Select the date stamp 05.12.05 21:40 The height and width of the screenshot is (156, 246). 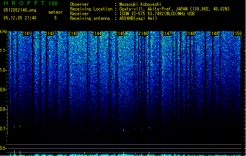[x=20, y=18]
